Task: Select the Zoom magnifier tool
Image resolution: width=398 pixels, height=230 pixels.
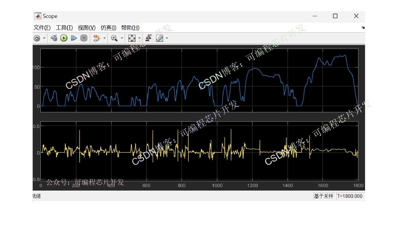Action: tap(114, 38)
